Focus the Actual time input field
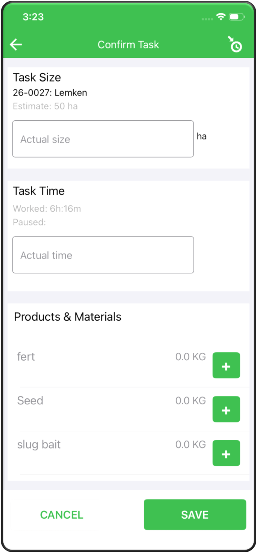The image size is (257, 553). pos(103,255)
